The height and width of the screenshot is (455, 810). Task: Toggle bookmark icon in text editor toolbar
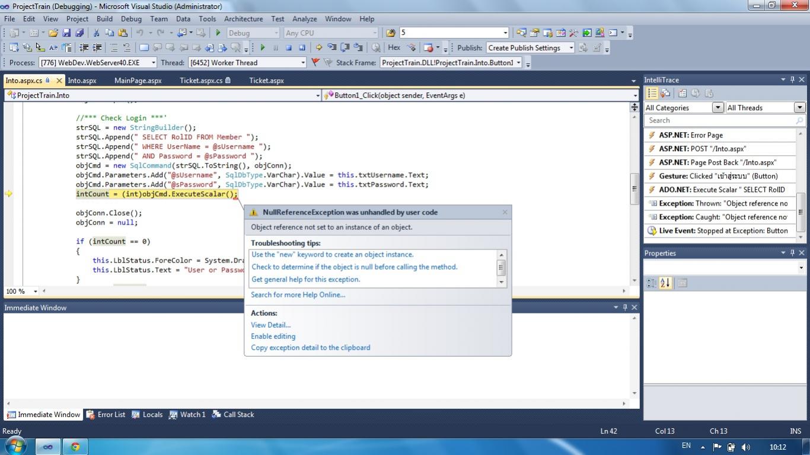coord(144,48)
